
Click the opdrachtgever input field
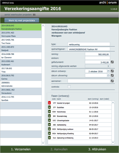[89, 49]
